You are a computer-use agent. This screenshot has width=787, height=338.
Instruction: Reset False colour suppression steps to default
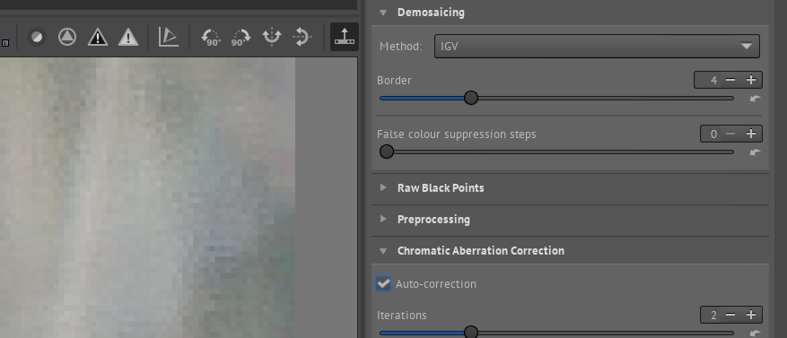coord(755,152)
